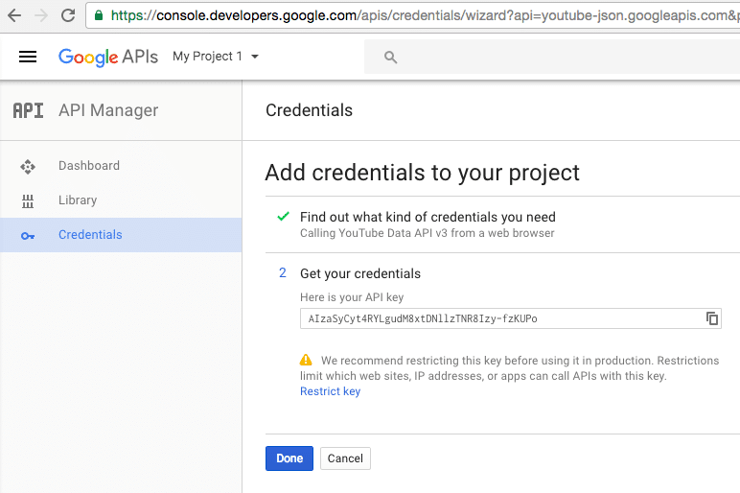Select Credentials in the sidebar

tap(121, 235)
